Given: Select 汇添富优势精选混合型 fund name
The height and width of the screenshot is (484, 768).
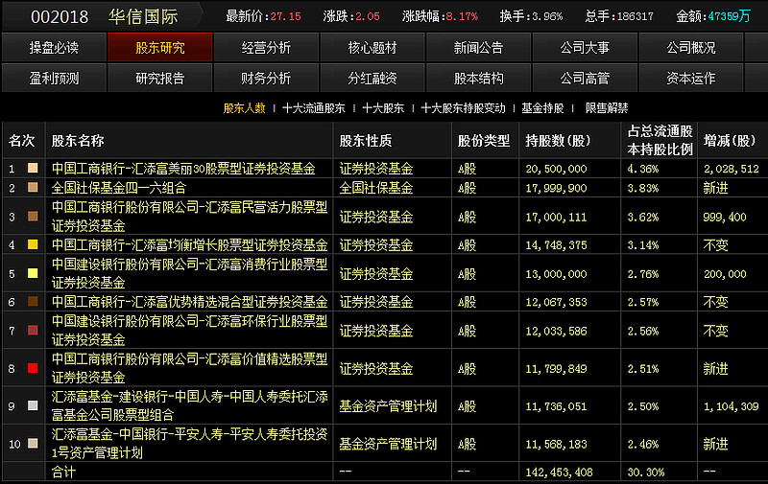Looking at the screenshot, I should tap(189, 302).
